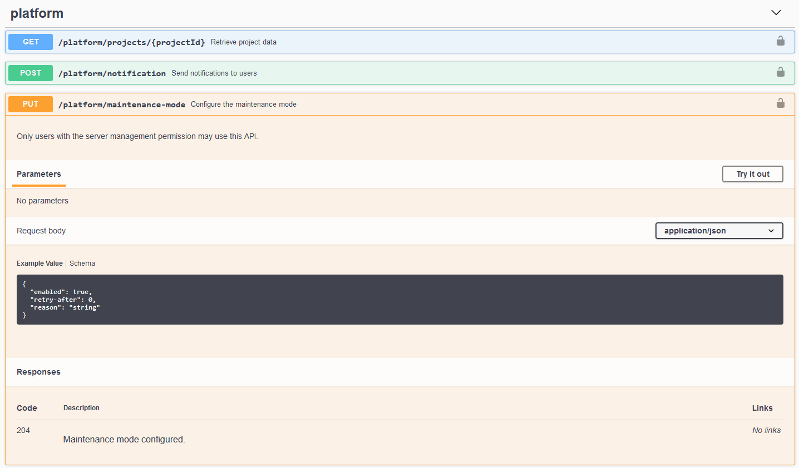Expand the GET /platform/projects/{projectId} operation
This screenshot has height=468, width=799.
(131, 42)
